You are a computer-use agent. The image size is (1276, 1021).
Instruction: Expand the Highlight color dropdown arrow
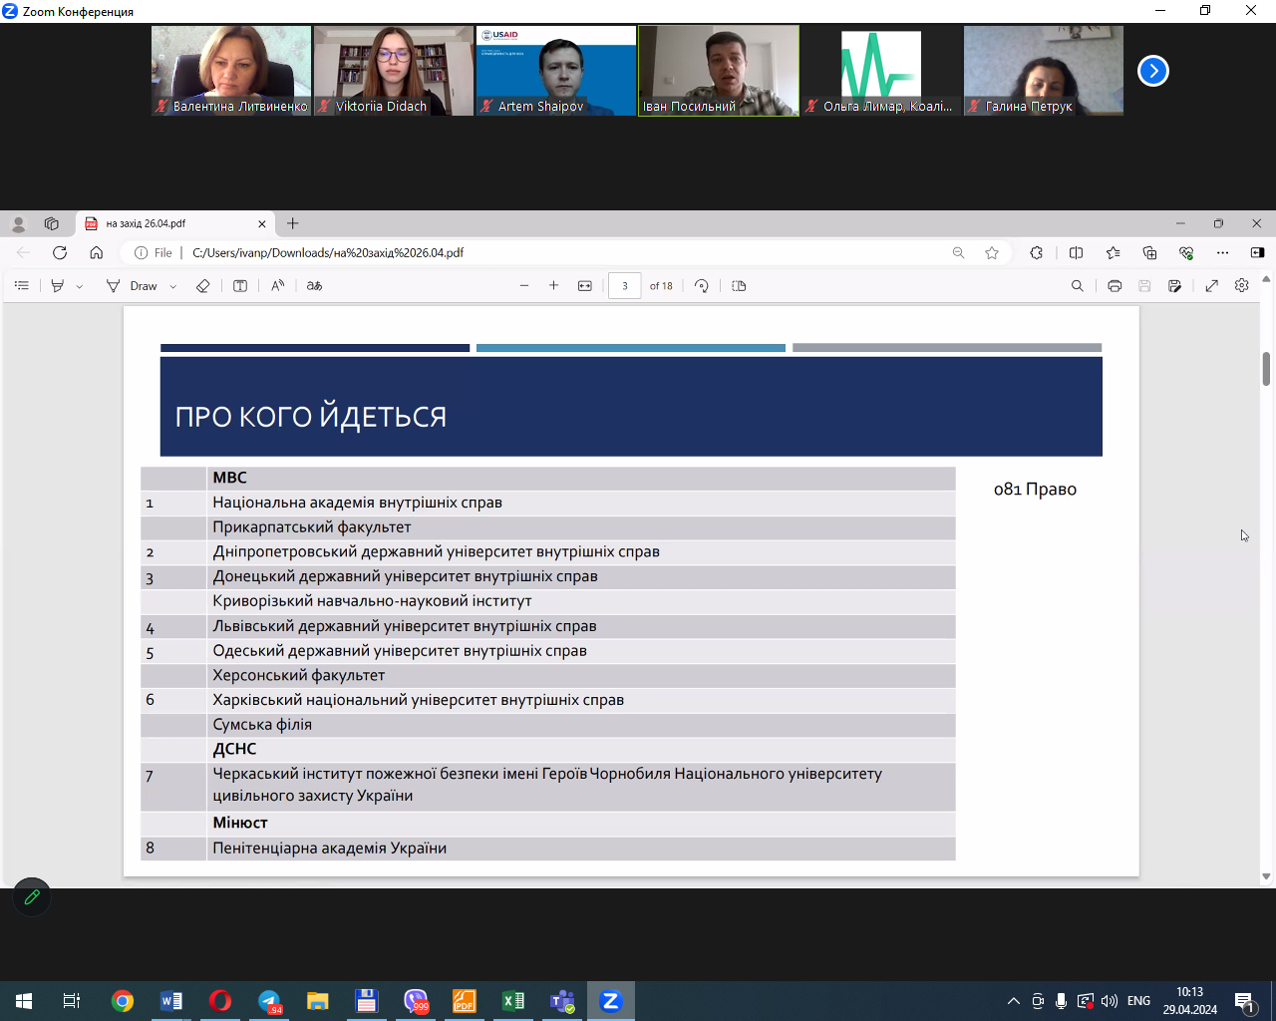[x=80, y=287]
